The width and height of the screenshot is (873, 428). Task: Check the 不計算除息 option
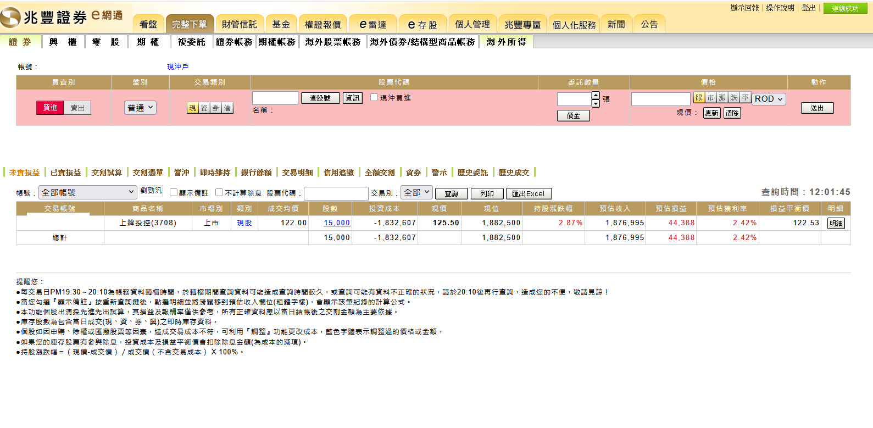coord(219,192)
